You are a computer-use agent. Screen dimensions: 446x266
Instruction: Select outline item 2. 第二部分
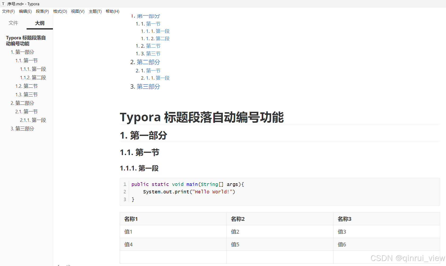[x=22, y=103]
